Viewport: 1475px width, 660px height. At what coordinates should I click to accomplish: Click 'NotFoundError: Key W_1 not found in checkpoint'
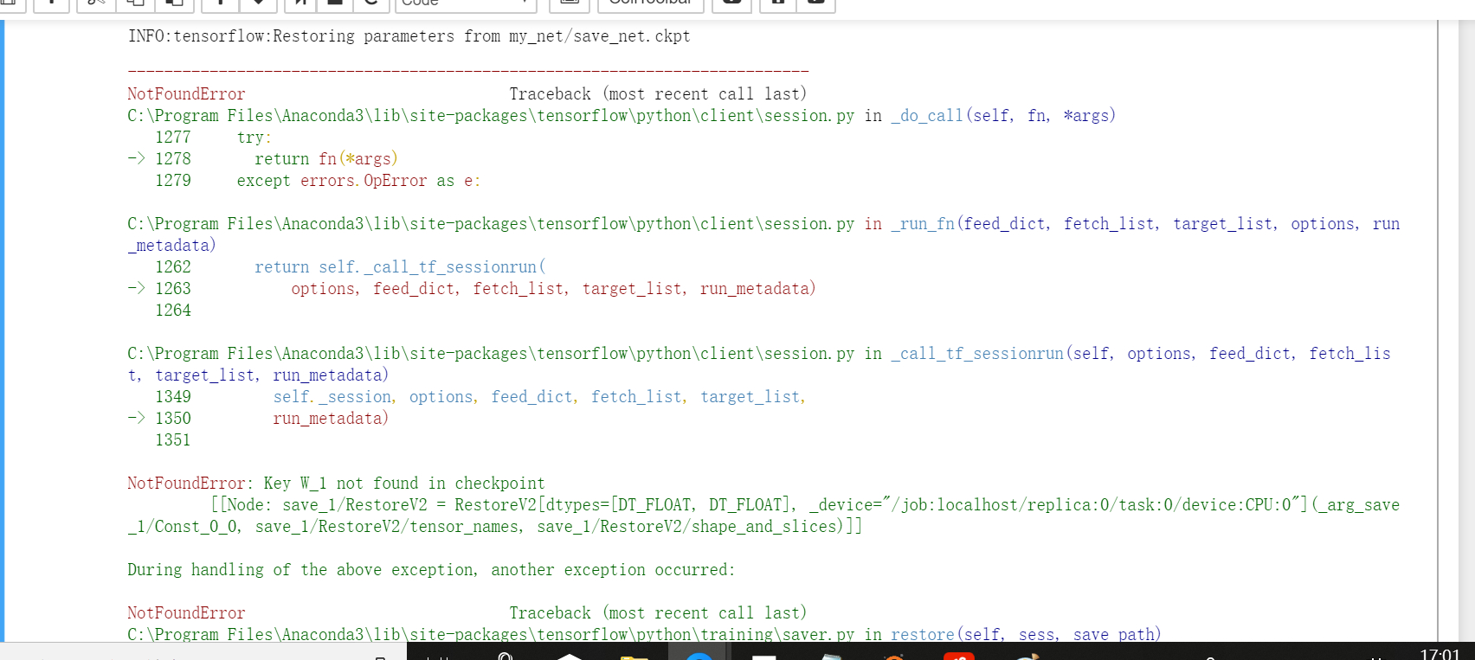tap(337, 484)
